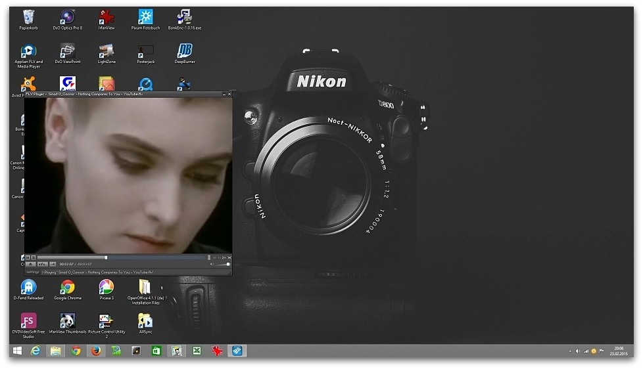Open the Papierkorb desktop icon
Screen dimensions: 643x369
pyautogui.click(x=28, y=20)
